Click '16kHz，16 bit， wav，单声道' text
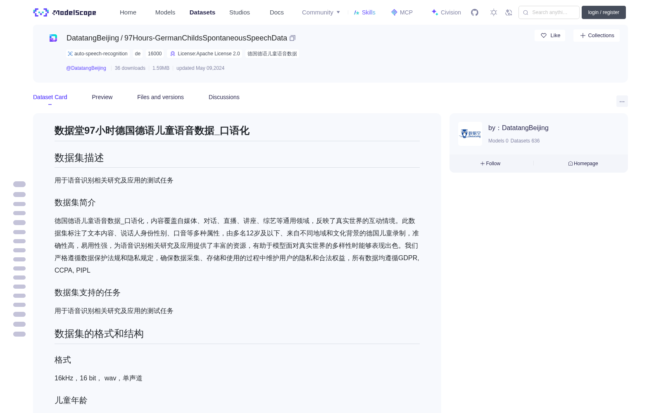661x413 pixels. pos(98,378)
